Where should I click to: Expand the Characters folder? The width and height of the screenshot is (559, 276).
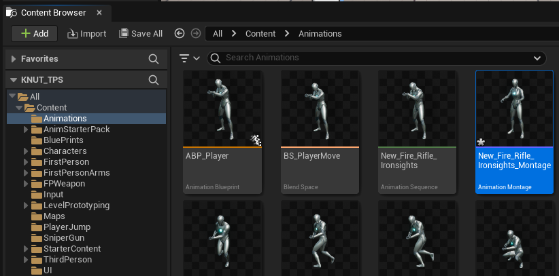coord(26,151)
